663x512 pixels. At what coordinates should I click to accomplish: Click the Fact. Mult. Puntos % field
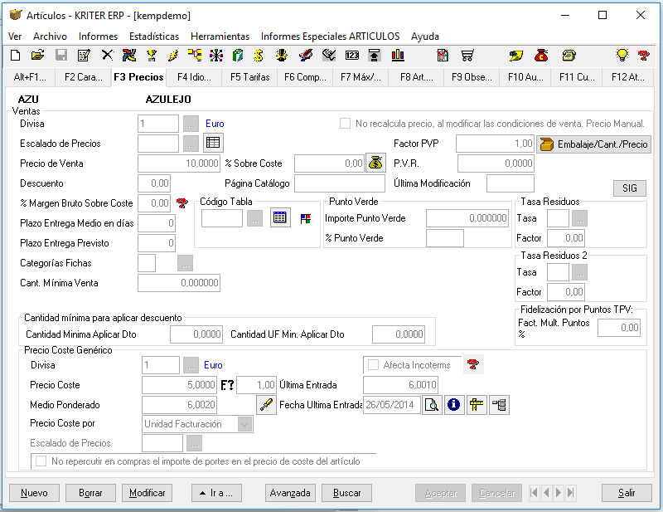(x=619, y=327)
